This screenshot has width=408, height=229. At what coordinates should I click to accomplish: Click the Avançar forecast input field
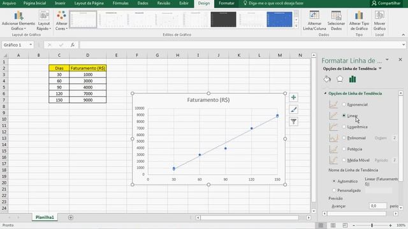(x=378, y=206)
